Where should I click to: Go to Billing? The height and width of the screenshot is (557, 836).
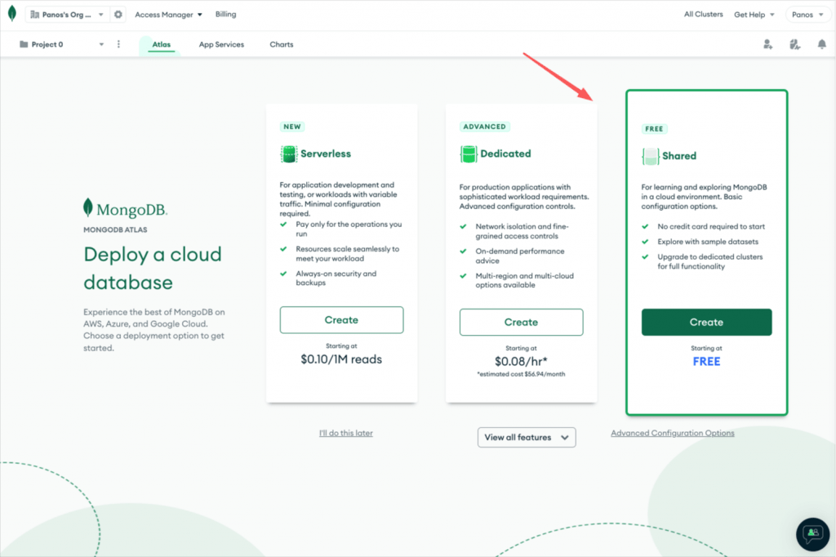225,15
